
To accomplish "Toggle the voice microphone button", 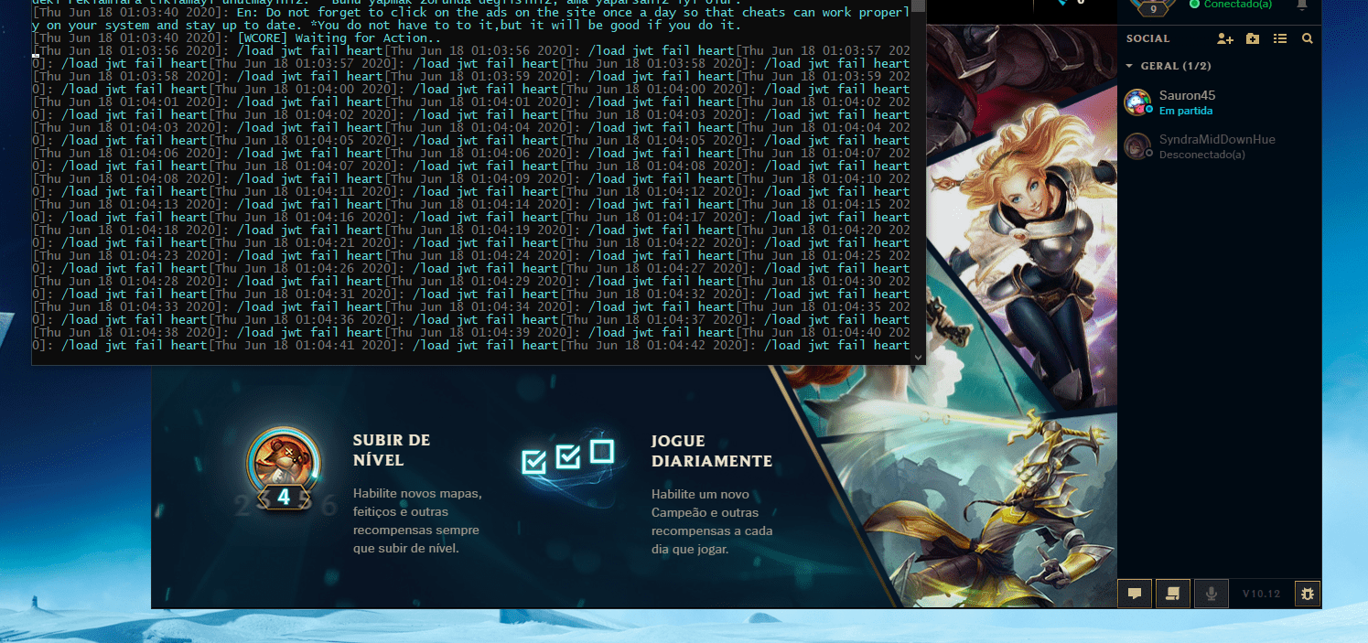I will [1212, 594].
